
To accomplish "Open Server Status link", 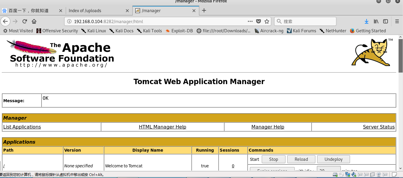I will coord(379,127).
